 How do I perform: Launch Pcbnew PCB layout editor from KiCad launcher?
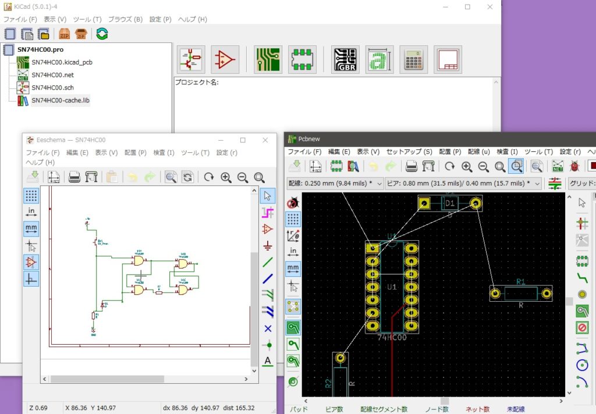[x=268, y=60]
